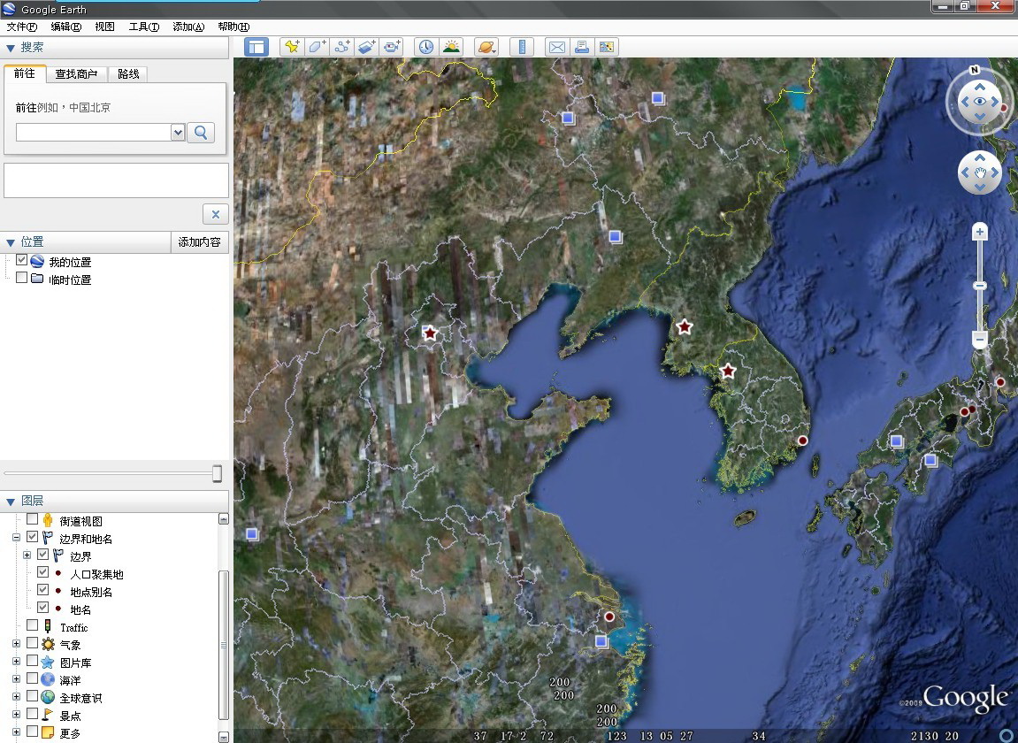Select the Add Polygon tool
1018x743 pixels.
(x=317, y=46)
